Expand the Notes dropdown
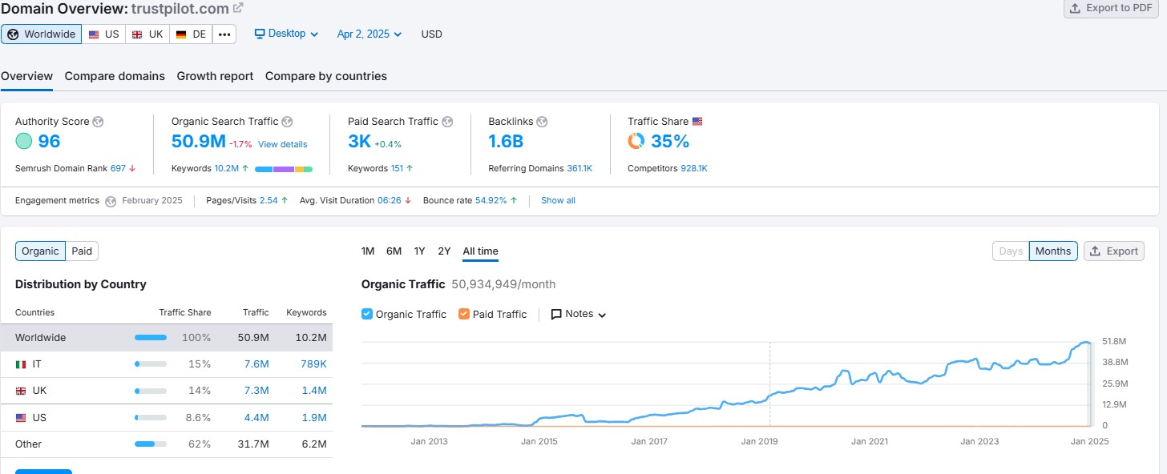Screen dimensions: 1167x474 (x=578, y=315)
